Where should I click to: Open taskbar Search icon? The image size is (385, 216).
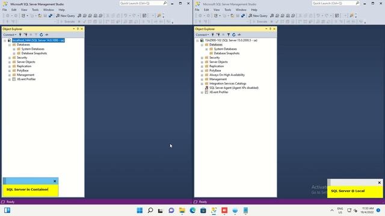(x=150, y=211)
